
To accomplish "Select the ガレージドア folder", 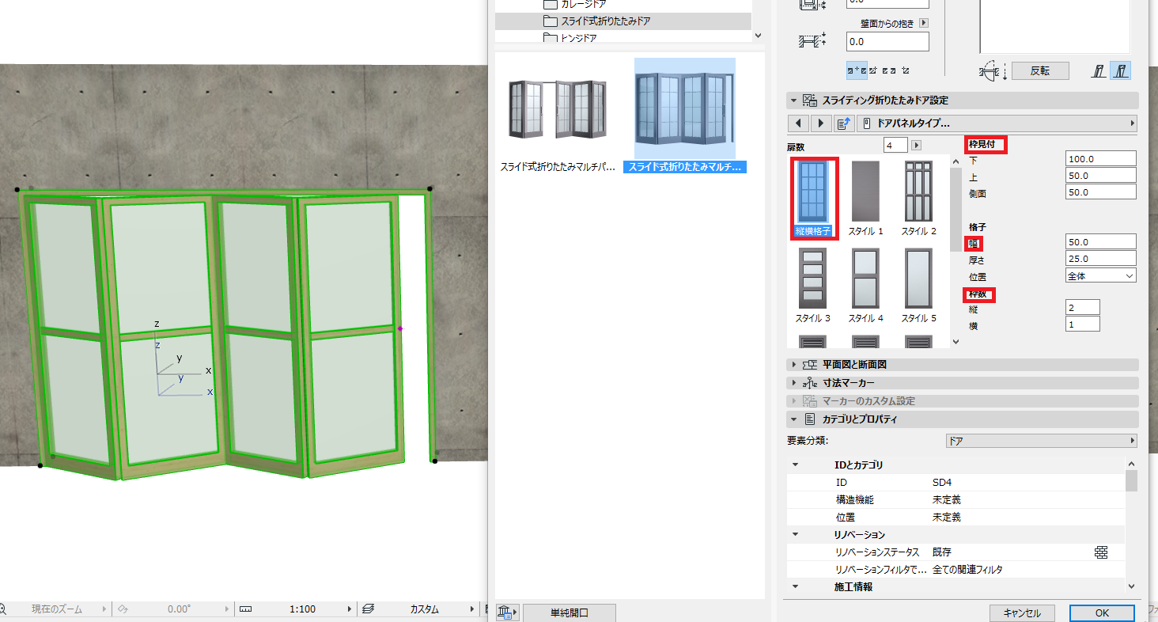I will 575,4.
